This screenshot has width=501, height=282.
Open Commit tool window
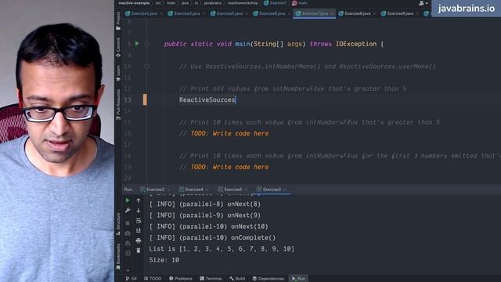click(x=118, y=47)
